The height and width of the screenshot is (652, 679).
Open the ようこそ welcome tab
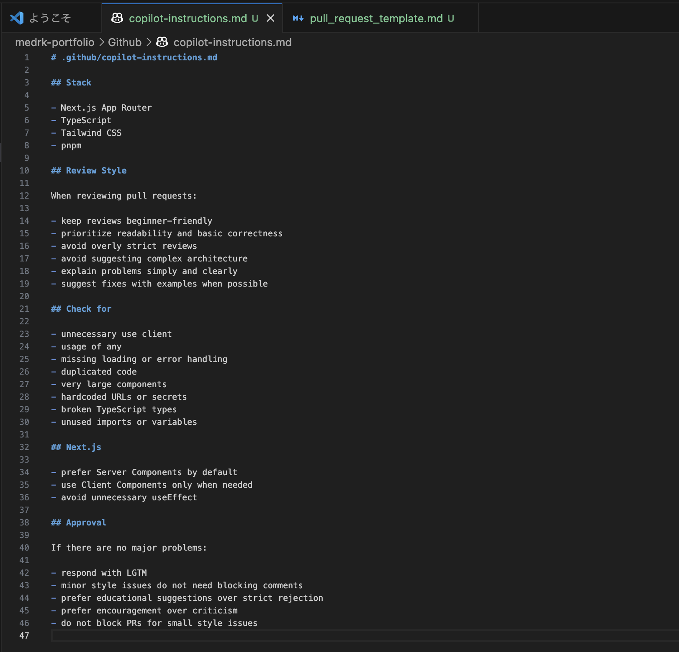pos(51,18)
